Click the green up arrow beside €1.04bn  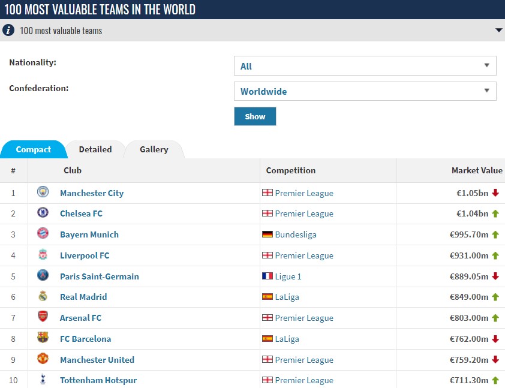(495, 213)
